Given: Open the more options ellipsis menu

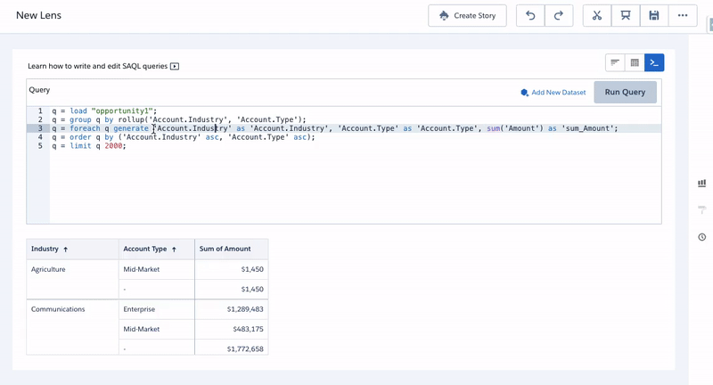Looking at the screenshot, I should click(x=683, y=15).
